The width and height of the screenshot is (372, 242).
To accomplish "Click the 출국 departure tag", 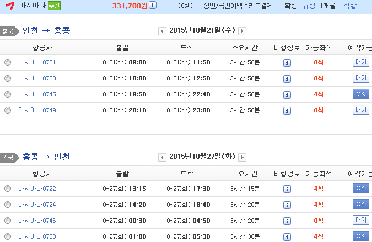I will [x=8, y=31].
